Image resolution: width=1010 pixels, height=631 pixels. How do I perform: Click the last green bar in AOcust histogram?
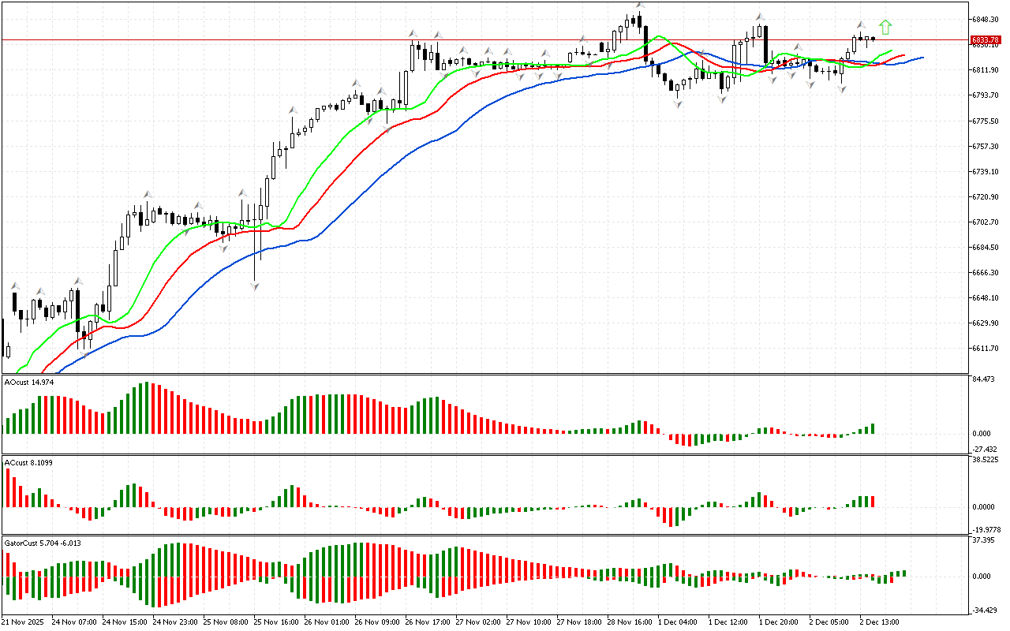873,428
